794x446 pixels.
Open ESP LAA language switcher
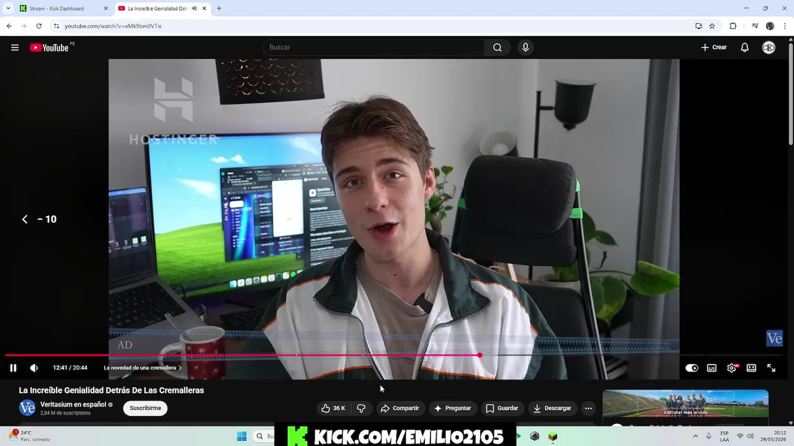[x=725, y=436]
